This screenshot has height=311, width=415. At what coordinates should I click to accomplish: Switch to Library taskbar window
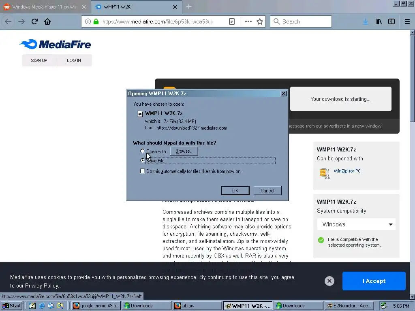point(197,306)
